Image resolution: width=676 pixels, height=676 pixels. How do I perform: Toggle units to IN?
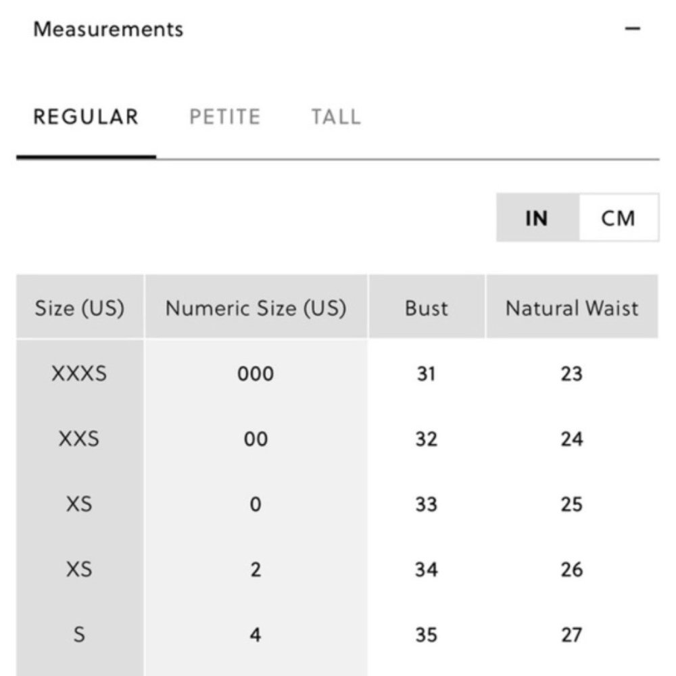537,218
